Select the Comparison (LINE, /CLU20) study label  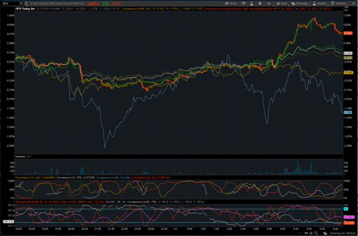[113, 178]
